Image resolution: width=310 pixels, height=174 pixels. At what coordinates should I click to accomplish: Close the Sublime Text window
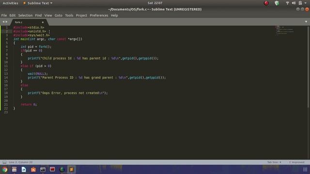tap(307, 9)
